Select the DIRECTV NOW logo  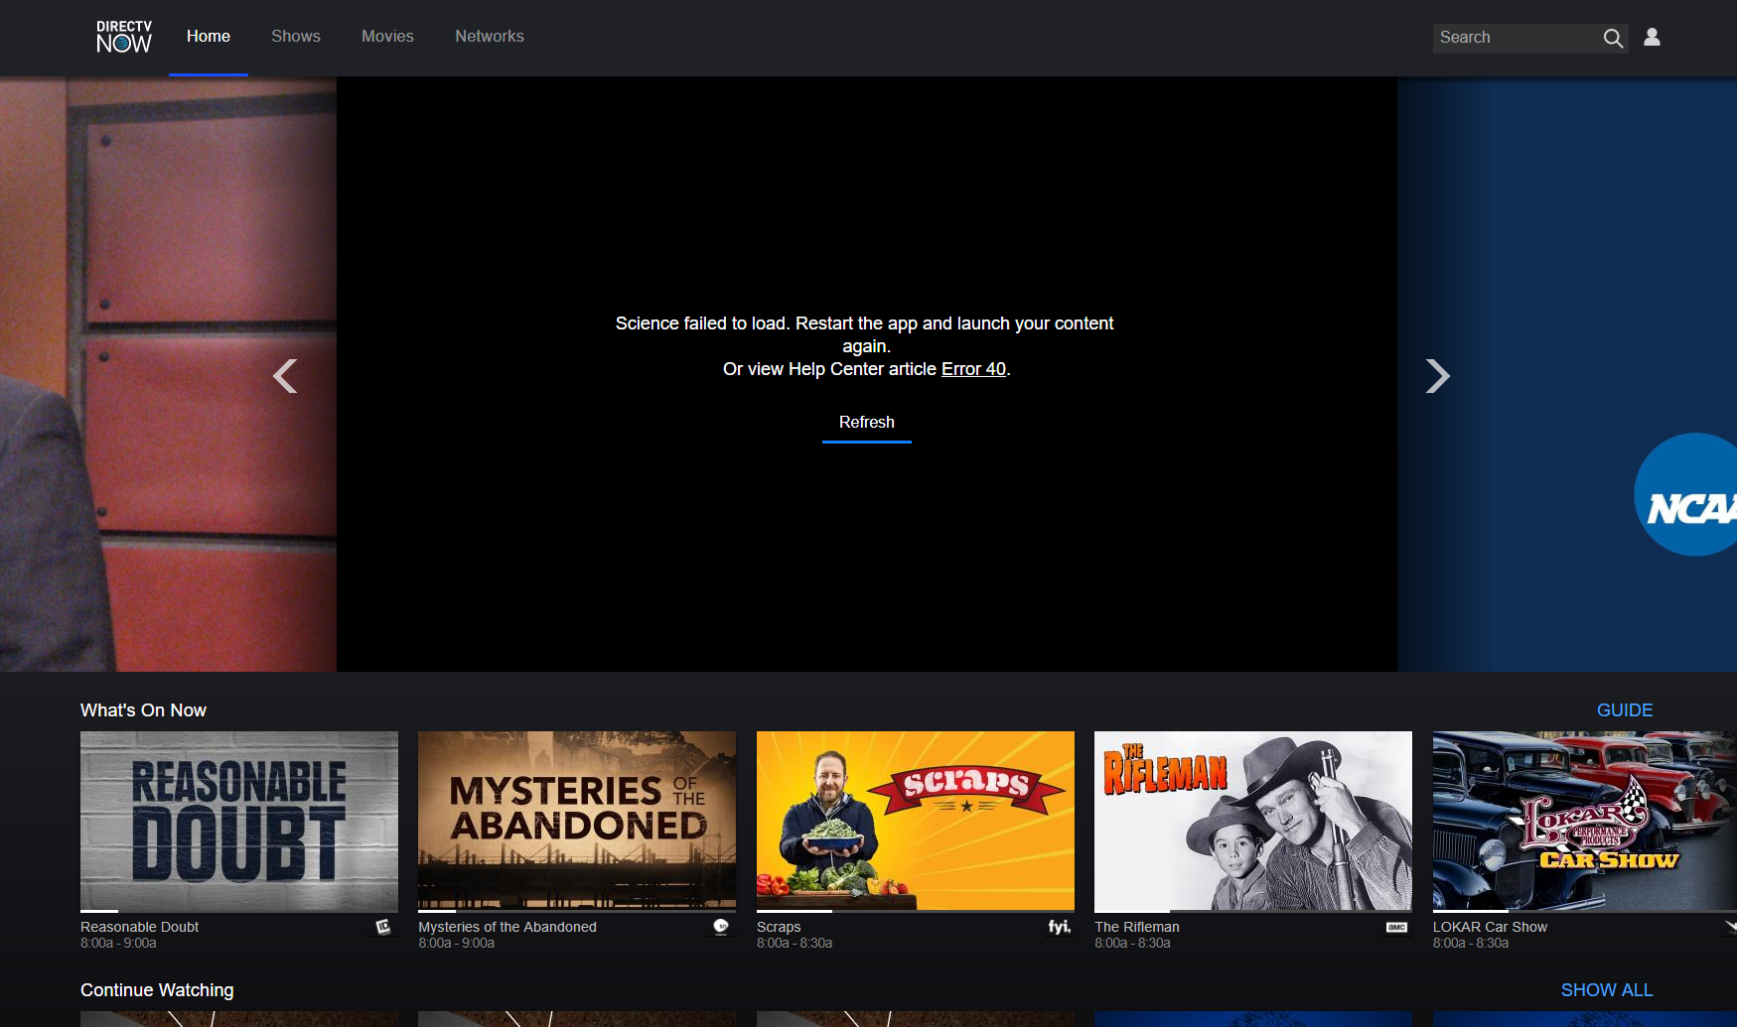[123, 36]
